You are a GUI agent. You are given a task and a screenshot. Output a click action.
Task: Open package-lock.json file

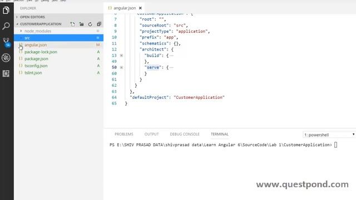(58, 52)
